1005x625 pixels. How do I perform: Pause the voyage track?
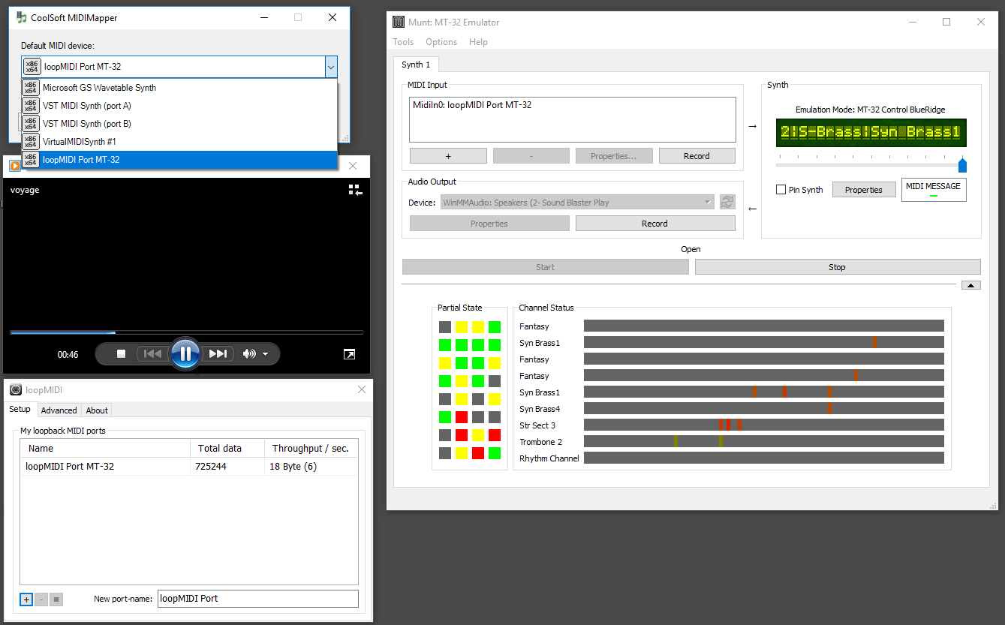pos(185,354)
